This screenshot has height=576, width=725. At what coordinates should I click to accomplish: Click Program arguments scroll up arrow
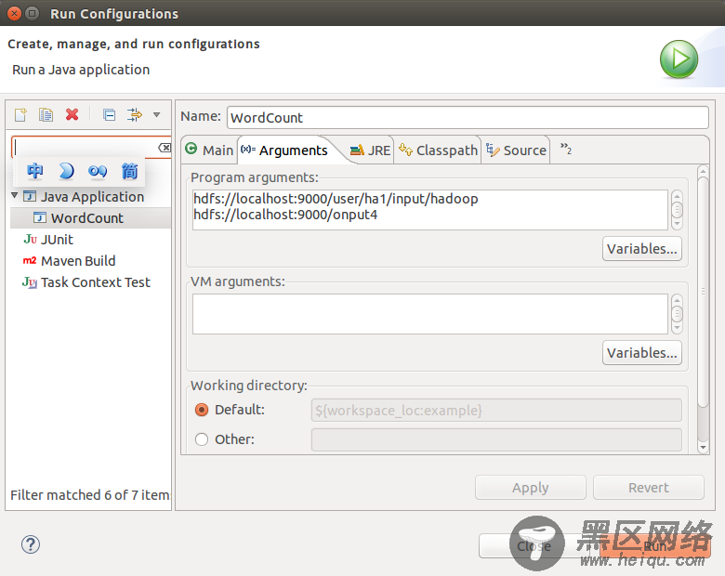click(x=677, y=195)
